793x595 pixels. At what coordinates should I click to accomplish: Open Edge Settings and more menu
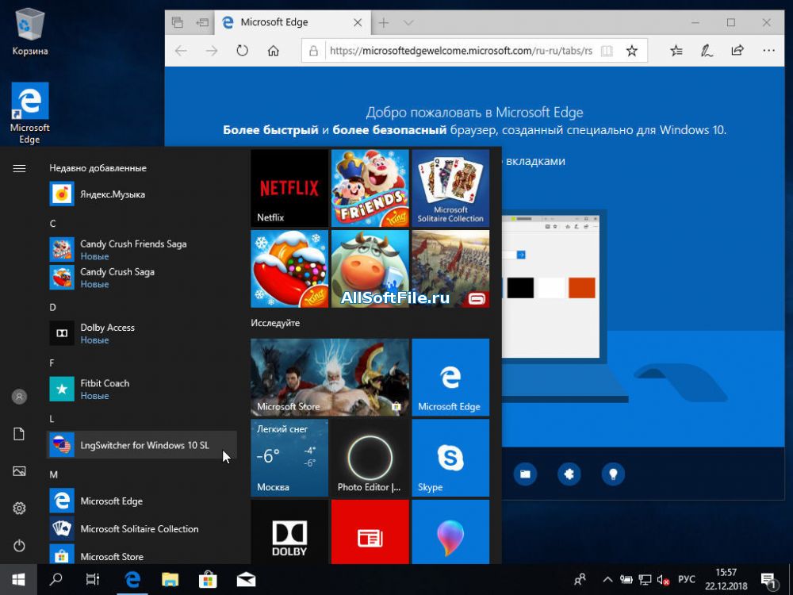(768, 51)
